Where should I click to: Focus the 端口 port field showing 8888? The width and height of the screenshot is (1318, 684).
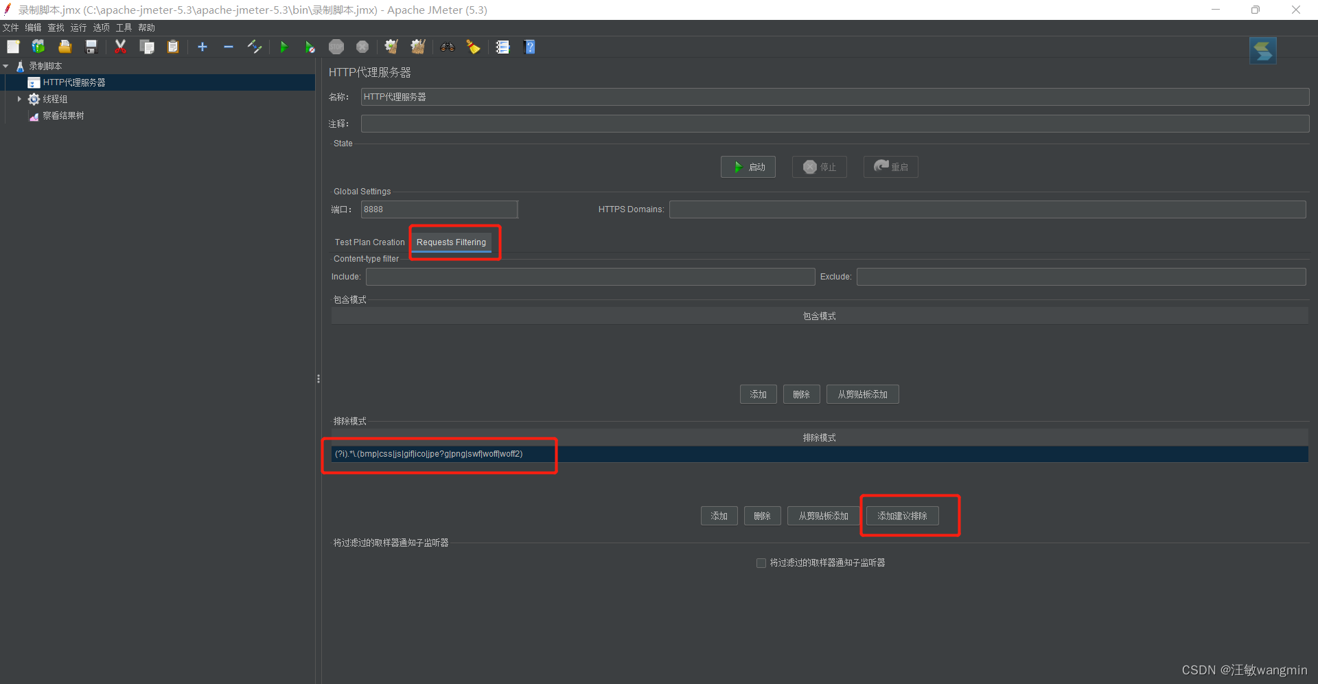pos(439,209)
